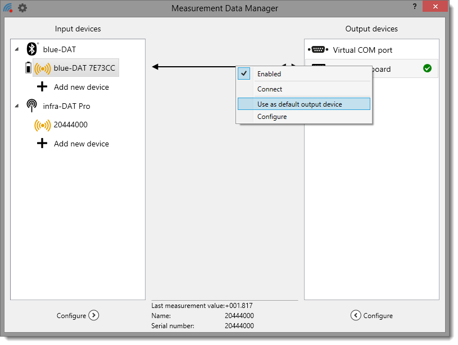Screen dimensions: 458x345
Task: Click the antenna icon beside infra-DAT Pro
Action: [x=32, y=106]
